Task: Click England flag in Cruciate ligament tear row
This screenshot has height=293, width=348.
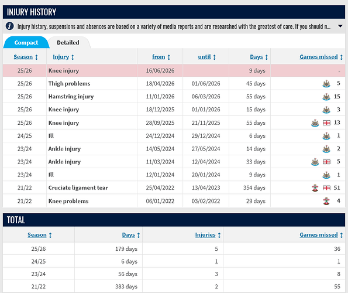Action: point(326,188)
